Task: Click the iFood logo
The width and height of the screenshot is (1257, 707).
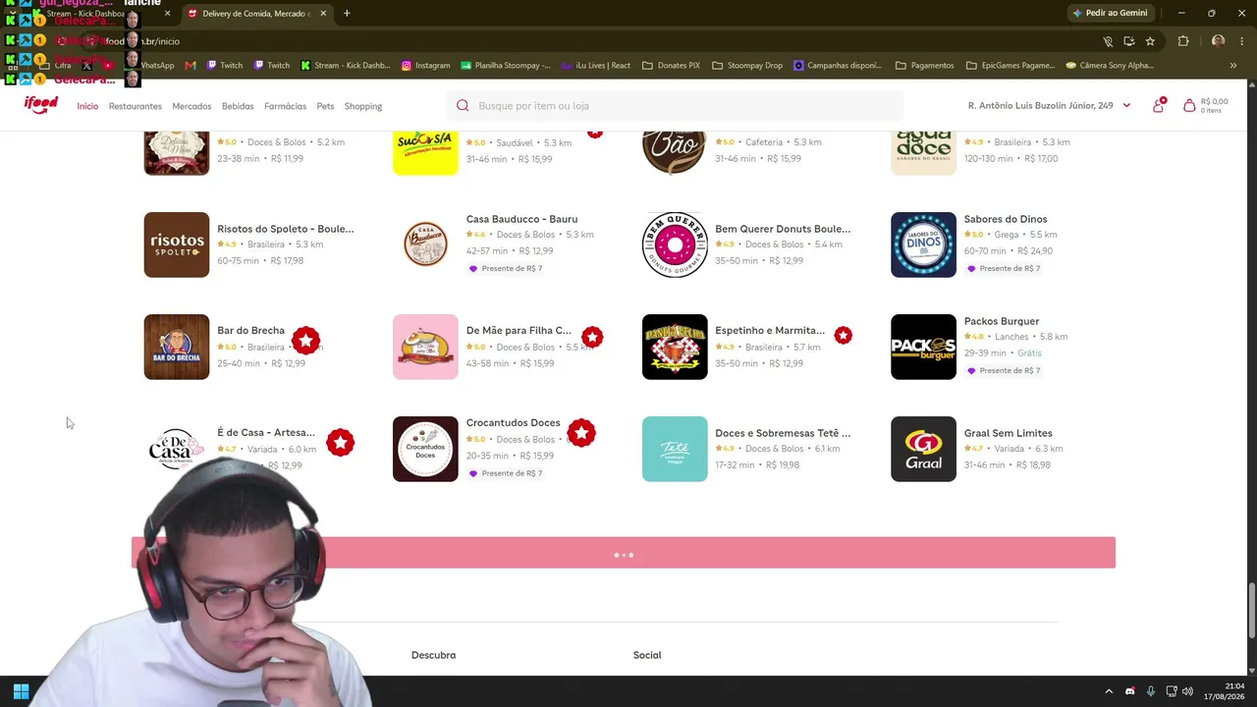Action: coord(41,105)
